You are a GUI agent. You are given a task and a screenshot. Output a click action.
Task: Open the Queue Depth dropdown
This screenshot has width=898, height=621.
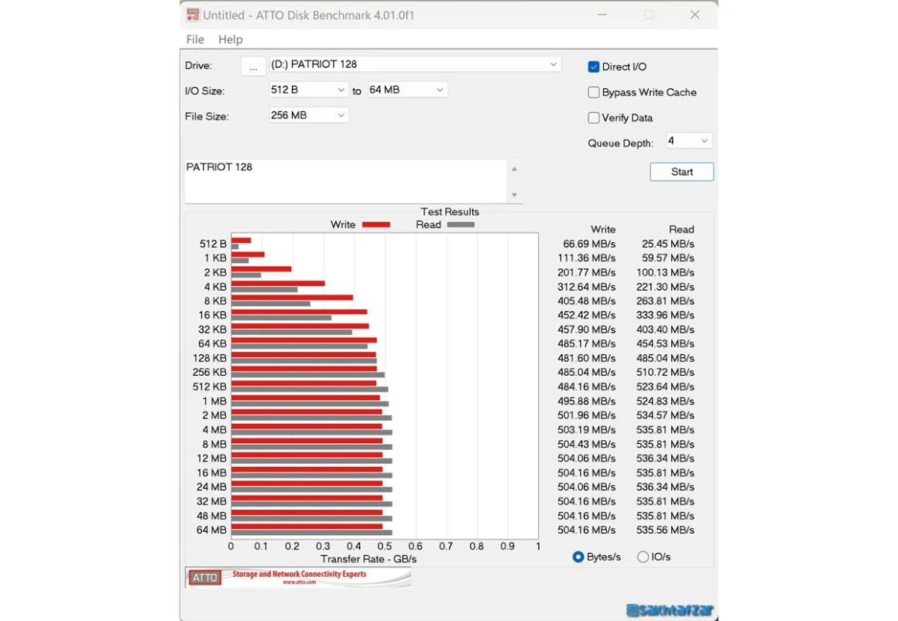pos(688,141)
